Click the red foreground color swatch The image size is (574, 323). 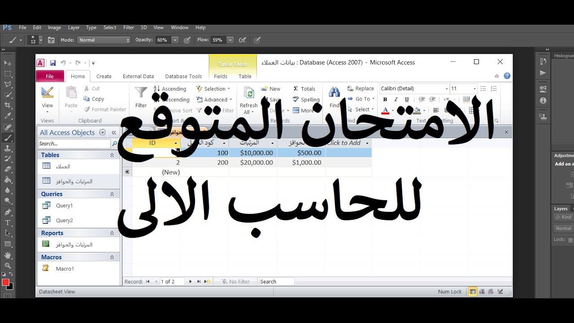5,282
